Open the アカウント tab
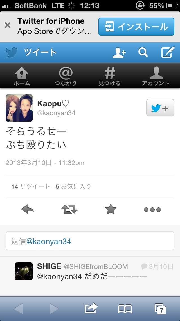Screen dimensions: 180x321 coord(156,77)
